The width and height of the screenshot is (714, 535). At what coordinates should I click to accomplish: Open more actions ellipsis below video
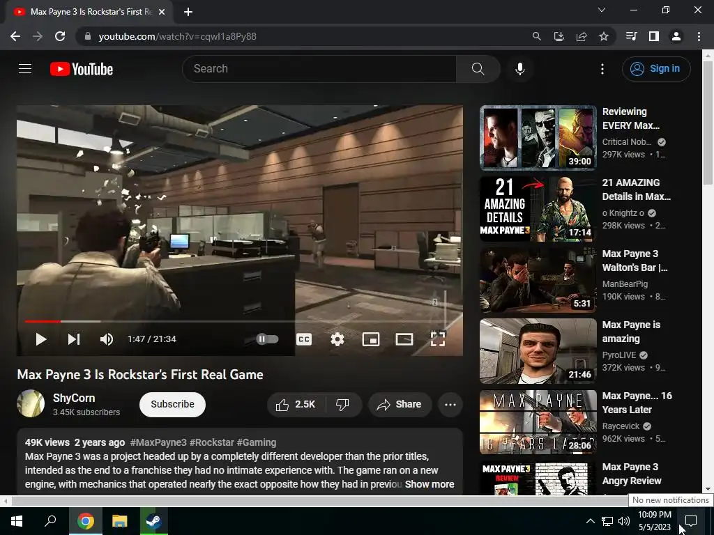(450, 405)
